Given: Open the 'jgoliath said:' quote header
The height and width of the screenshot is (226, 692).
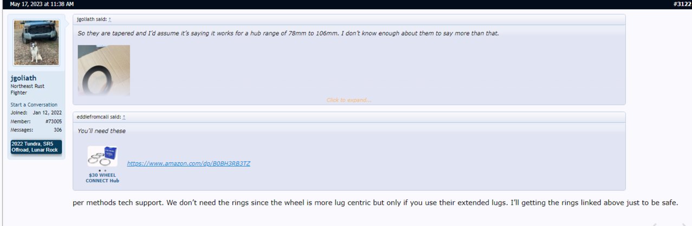Looking at the screenshot, I should 92,19.
